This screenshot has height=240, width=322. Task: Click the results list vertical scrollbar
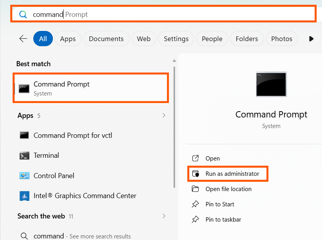pos(174,127)
